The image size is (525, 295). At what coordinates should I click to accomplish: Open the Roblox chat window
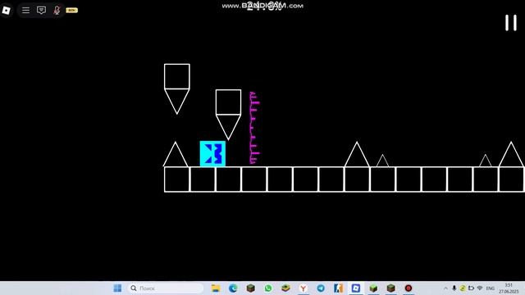click(x=41, y=11)
